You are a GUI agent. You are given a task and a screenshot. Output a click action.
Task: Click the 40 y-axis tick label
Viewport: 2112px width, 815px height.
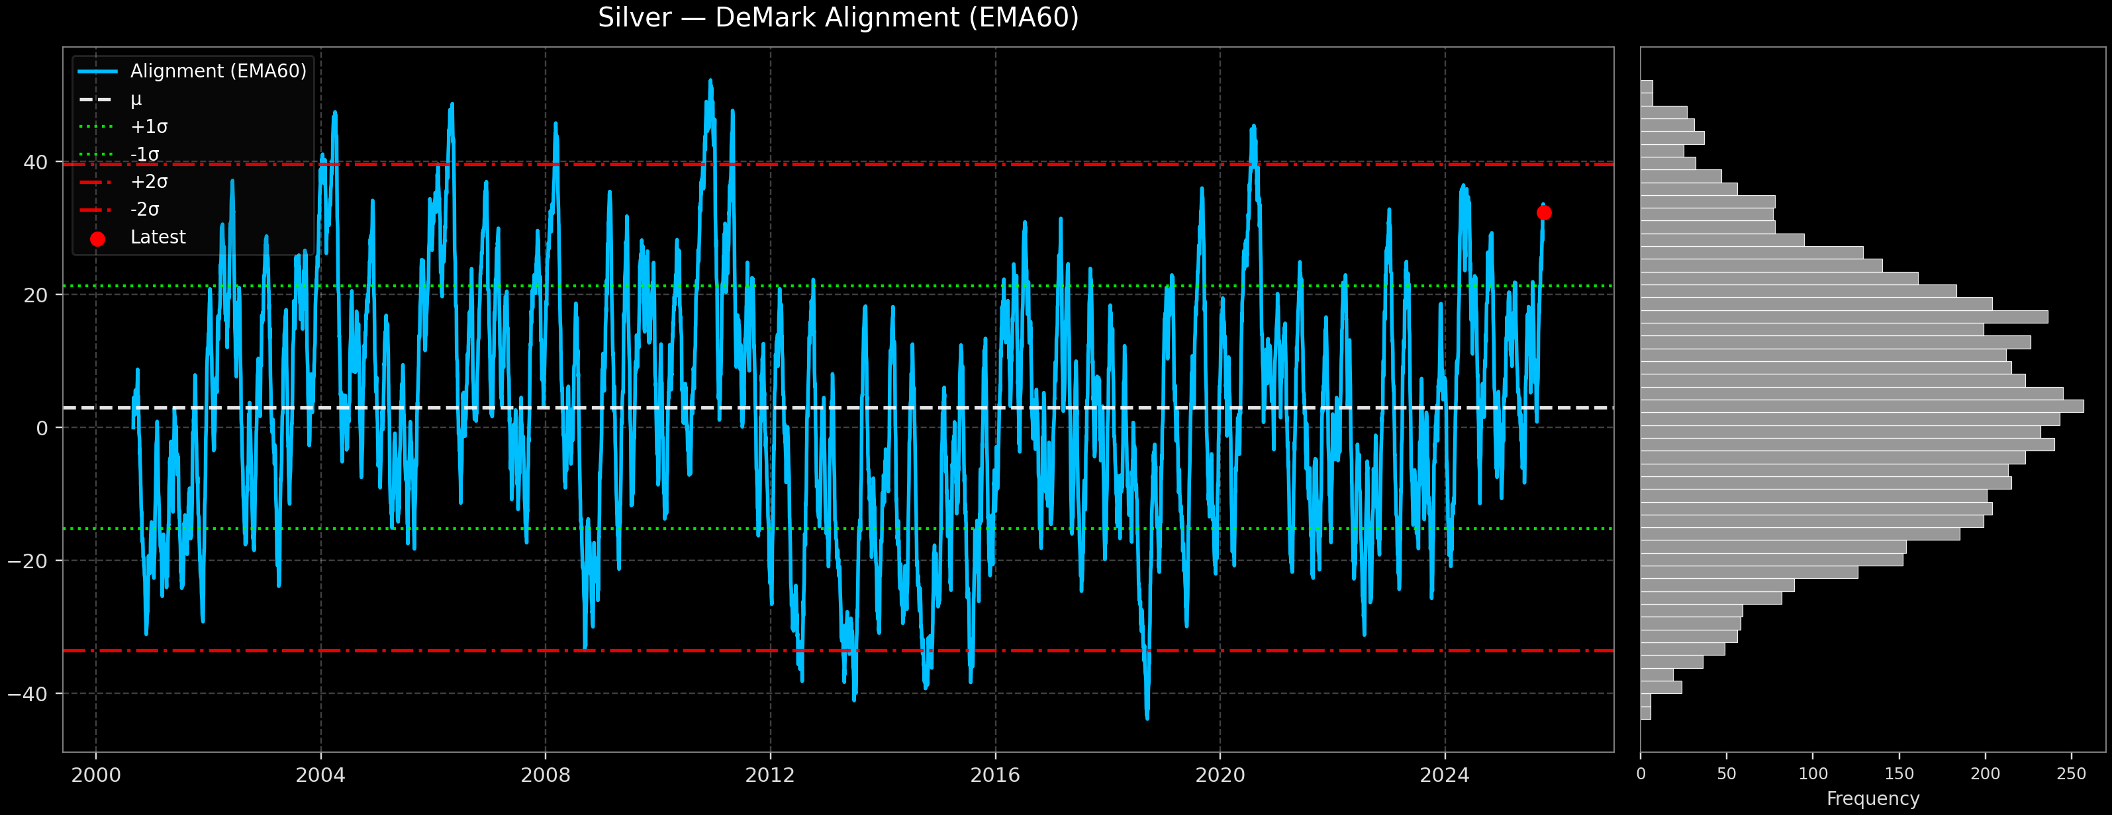(x=35, y=162)
